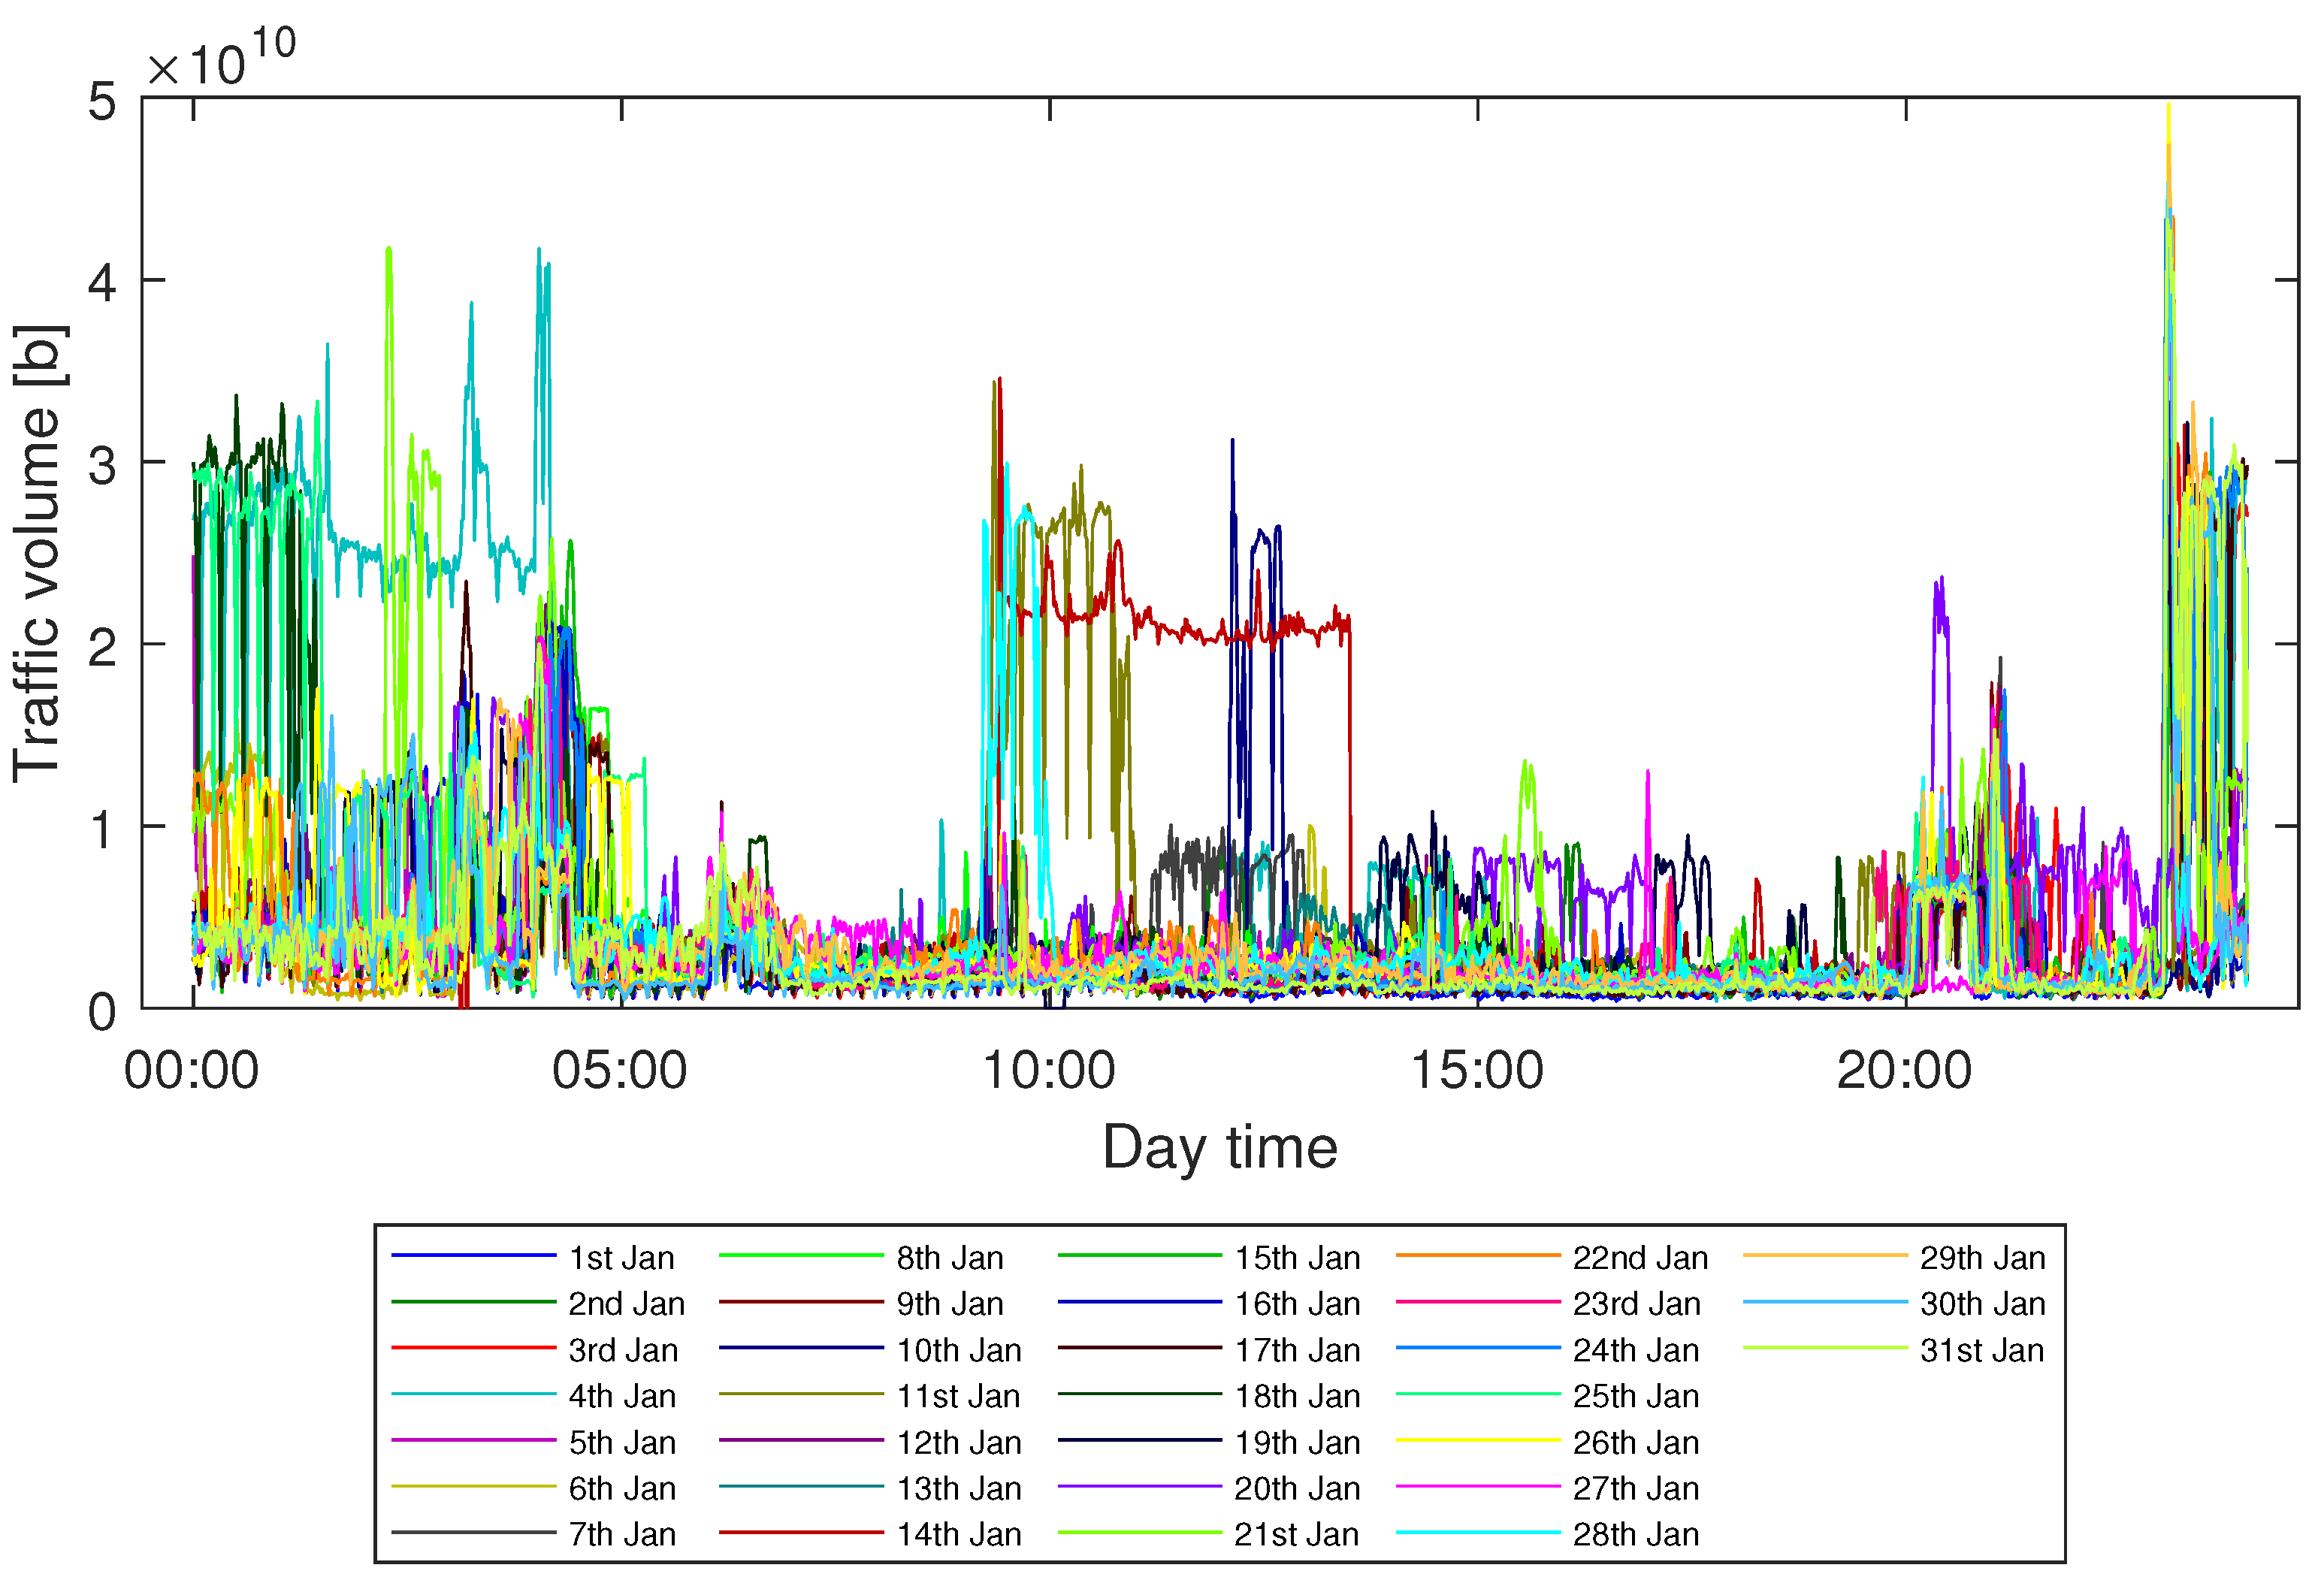2324x1586 pixels.
Task: Click the 00:00 x-axis tick label
Action: click(192, 1071)
